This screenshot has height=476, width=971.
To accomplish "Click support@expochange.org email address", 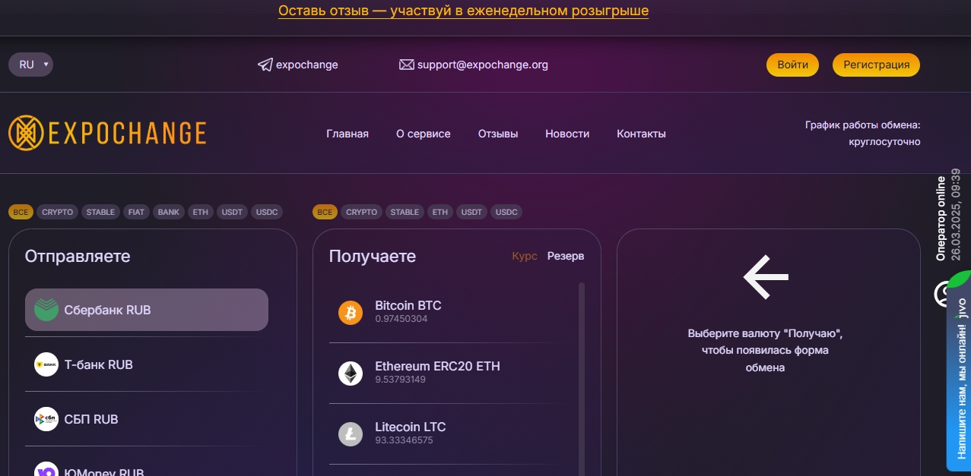I will click(483, 65).
